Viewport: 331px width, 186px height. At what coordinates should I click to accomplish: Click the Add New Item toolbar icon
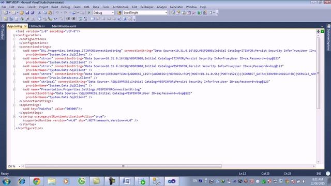[x=14, y=12]
